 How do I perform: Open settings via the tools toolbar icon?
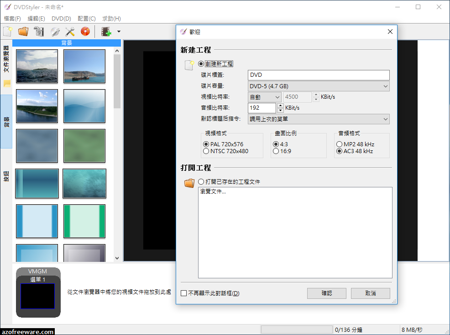71,31
